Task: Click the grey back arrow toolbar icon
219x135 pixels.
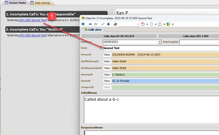Action: 96,24
